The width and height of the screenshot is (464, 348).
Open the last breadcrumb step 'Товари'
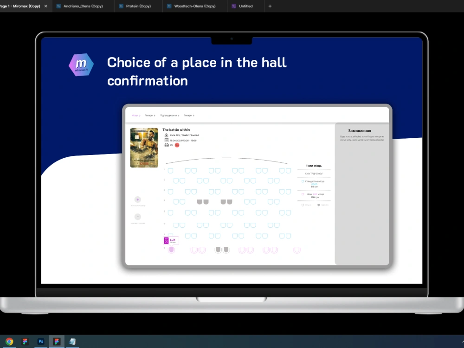point(189,116)
